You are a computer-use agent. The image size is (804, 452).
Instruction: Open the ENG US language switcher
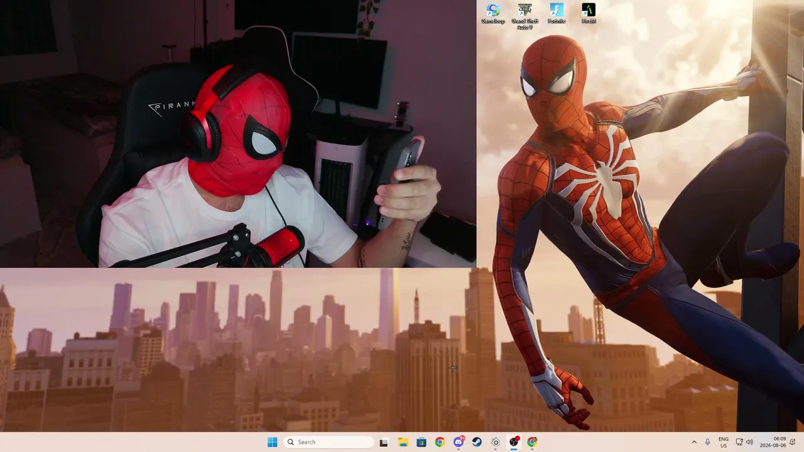pos(724,442)
